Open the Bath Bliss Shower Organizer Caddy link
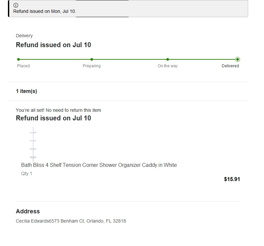264x246 pixels. click(x=99, y=165)
